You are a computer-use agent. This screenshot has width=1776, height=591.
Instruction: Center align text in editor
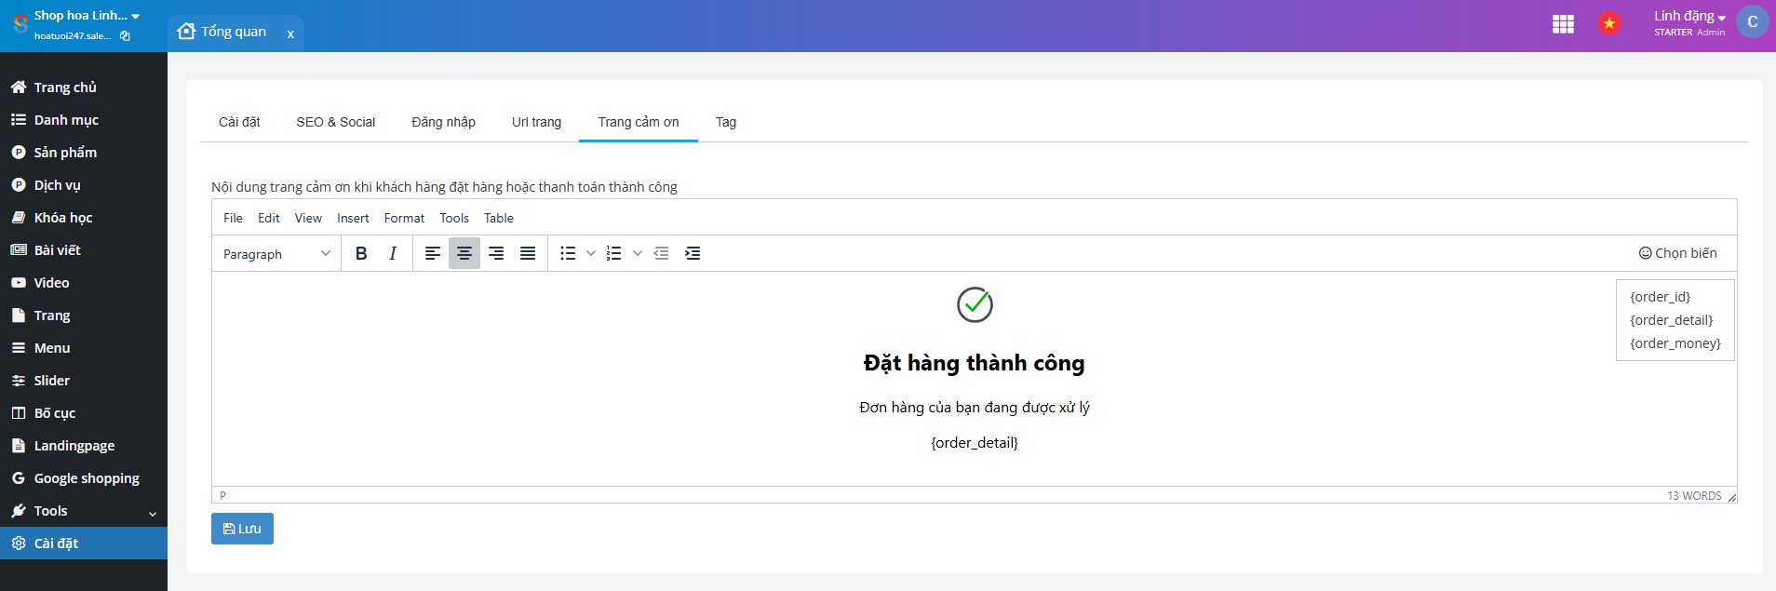click(x=464, y=253)
